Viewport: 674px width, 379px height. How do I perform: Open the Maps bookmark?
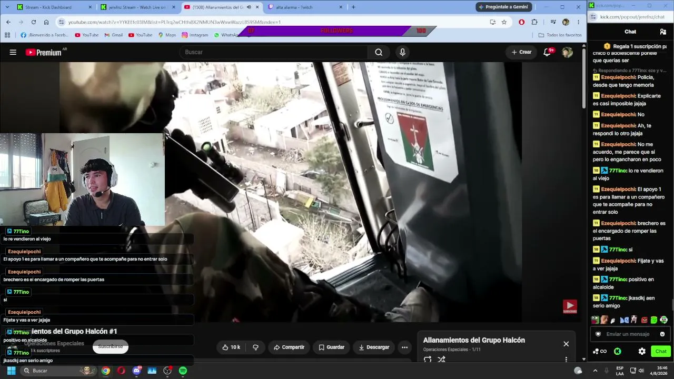click(x=167, y=35)
